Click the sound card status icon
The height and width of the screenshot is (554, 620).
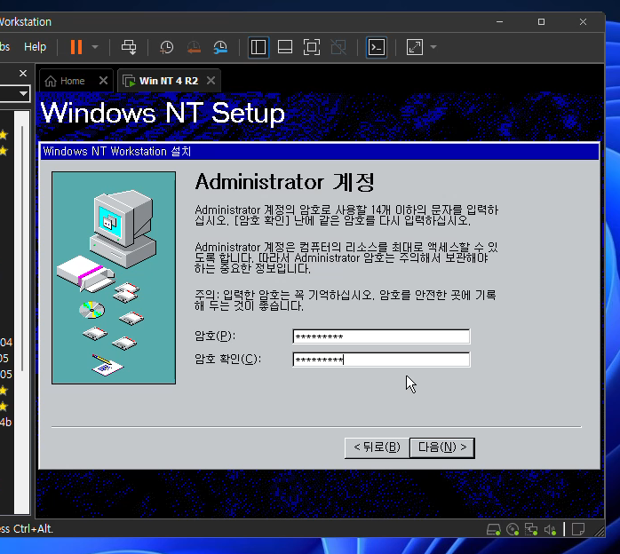[550, 529]
